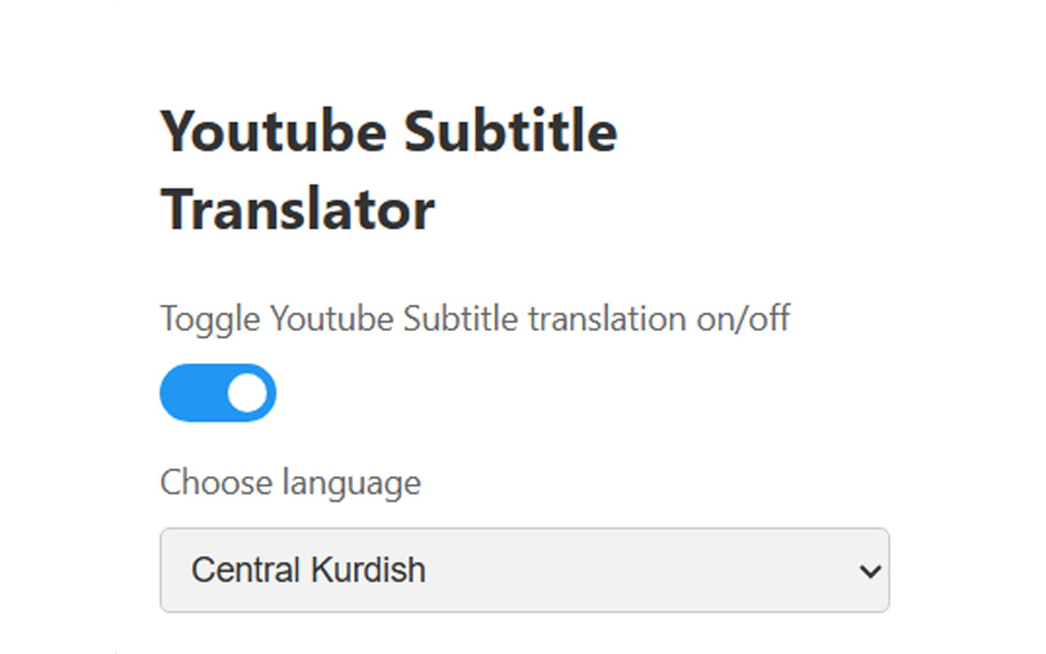Open the Choose language dropdown

coord(524,570)
